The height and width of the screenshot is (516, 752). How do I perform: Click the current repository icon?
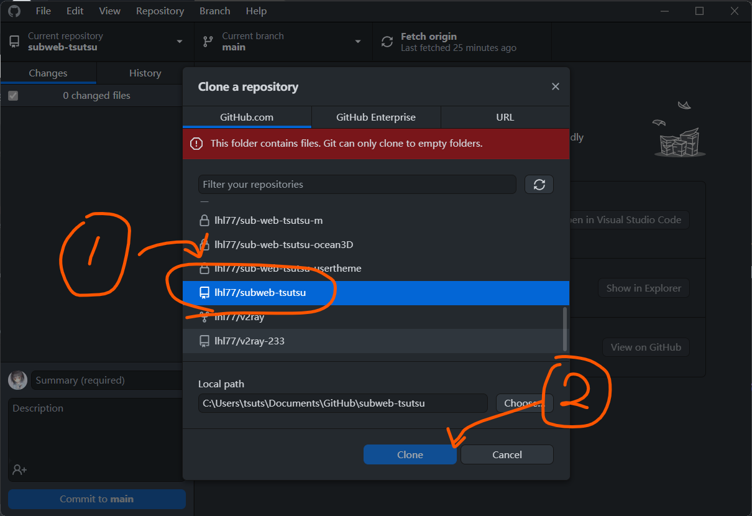[14, 42]
